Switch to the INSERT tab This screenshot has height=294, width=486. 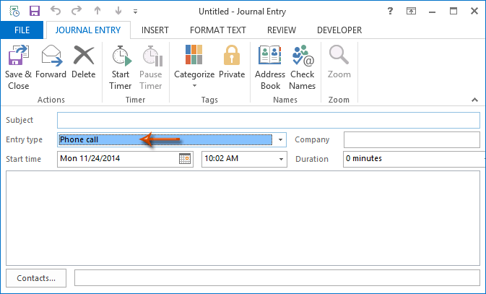(x=155, y=30)
